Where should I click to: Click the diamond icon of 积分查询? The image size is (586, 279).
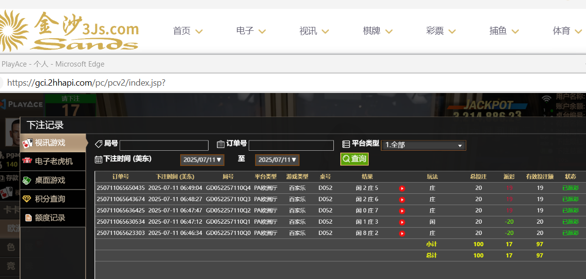[27, 199]
